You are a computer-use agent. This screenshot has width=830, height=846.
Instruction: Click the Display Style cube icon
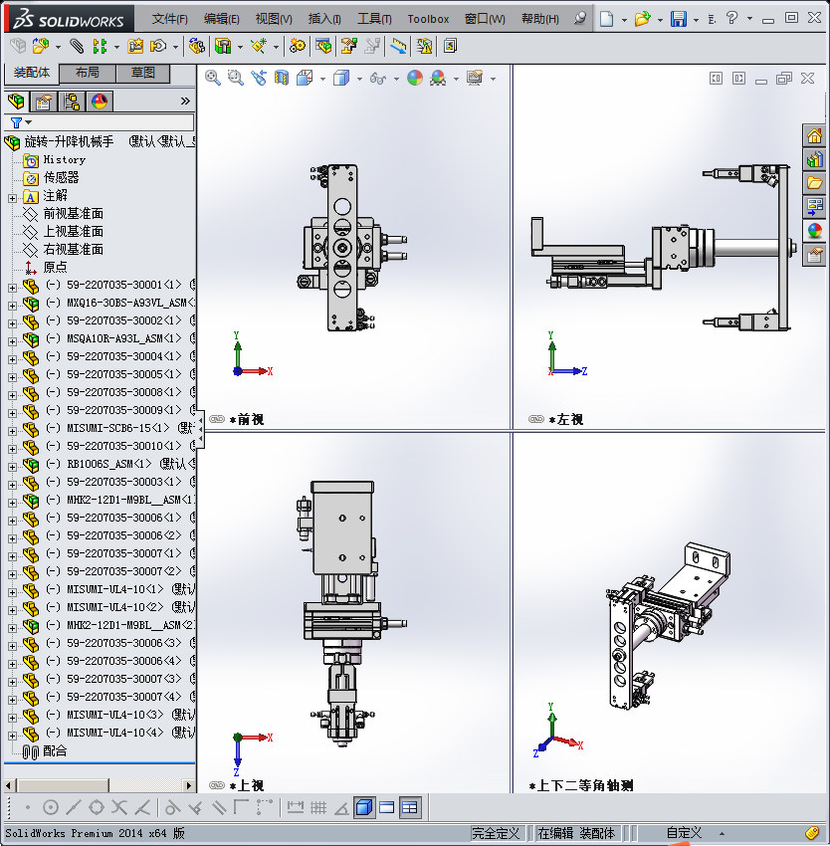point(341,79)
